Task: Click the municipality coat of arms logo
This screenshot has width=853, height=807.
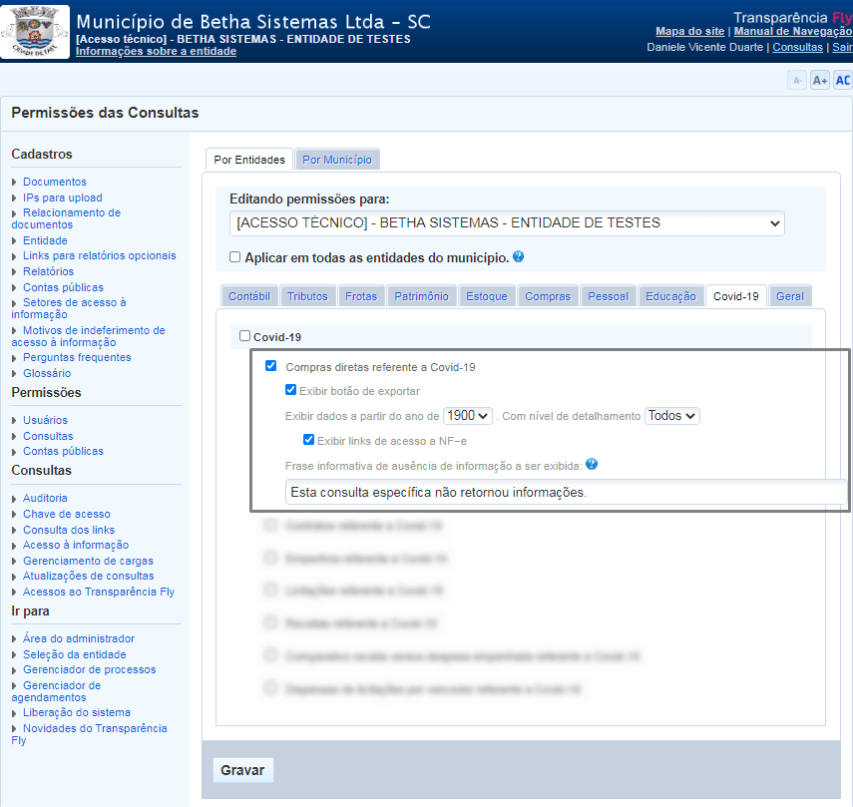Action: pos(37,31)
